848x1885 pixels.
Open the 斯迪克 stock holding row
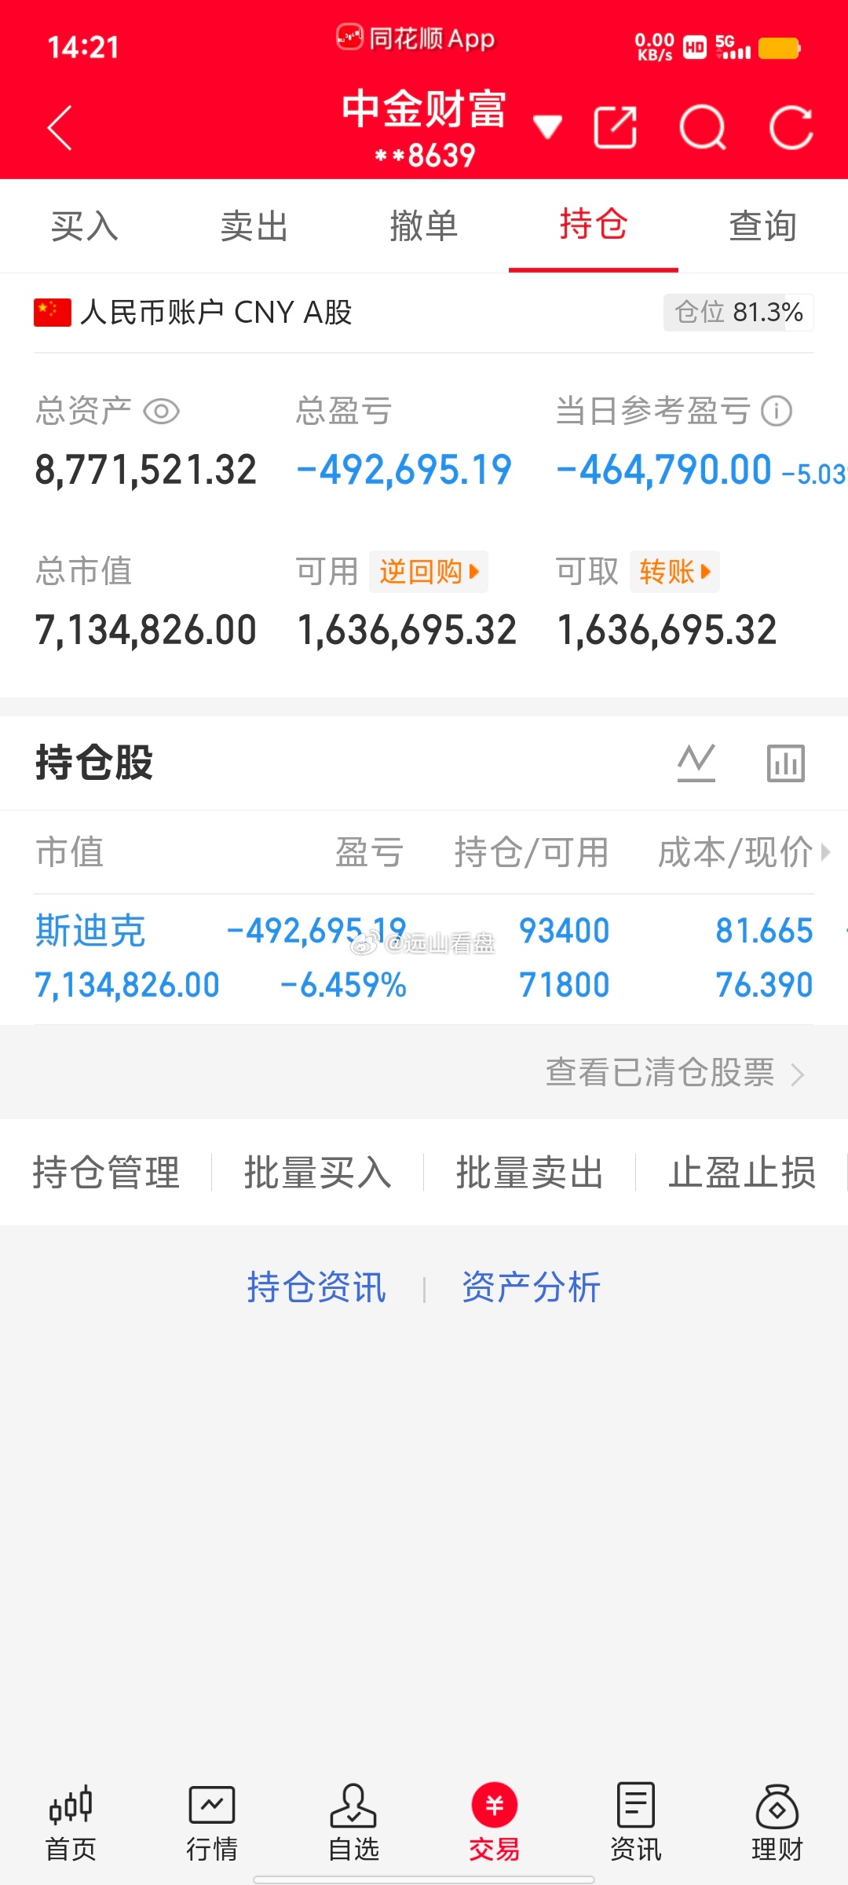tap(424, 958)
